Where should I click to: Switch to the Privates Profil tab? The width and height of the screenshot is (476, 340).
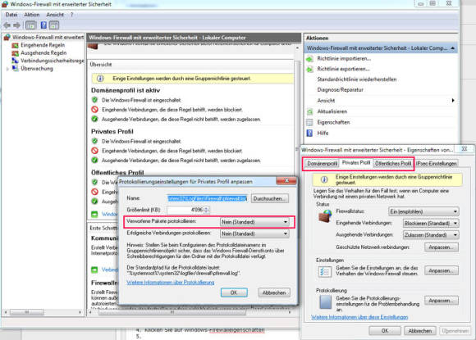(x=356, y=163)
